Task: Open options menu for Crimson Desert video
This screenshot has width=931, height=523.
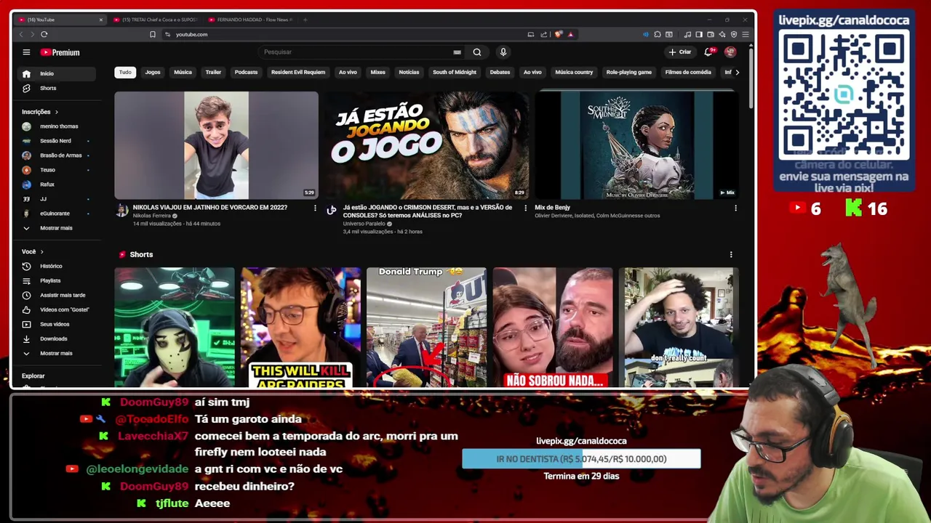Action: click(x=525, y=208)
